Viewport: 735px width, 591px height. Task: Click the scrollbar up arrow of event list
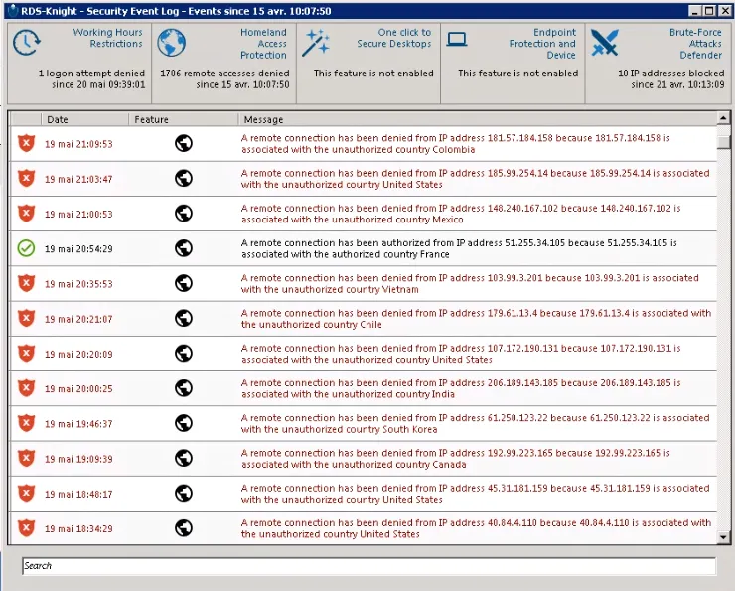tap(723, 118)
